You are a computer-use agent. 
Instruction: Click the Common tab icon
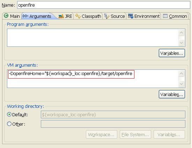coord(165,16)
